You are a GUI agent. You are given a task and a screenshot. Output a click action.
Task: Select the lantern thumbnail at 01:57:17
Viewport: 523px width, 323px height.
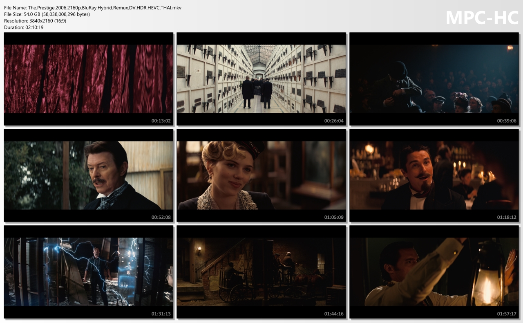434,272
